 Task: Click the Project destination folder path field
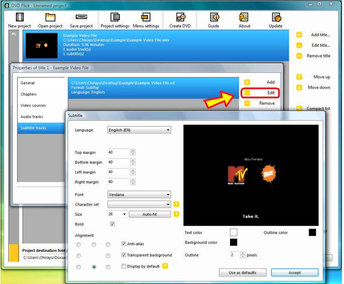(44, 258)
